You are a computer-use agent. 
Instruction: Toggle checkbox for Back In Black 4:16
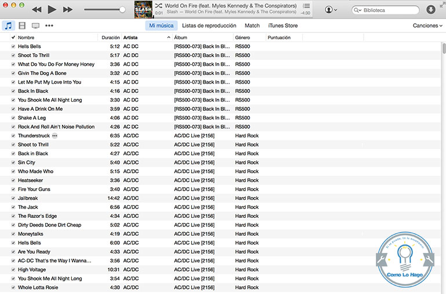[x=13, y=91]
